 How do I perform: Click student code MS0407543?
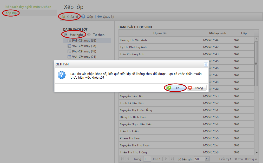pos(211,54)
